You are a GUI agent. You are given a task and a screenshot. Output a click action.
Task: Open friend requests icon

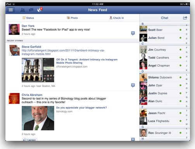[x=23, y=10]
